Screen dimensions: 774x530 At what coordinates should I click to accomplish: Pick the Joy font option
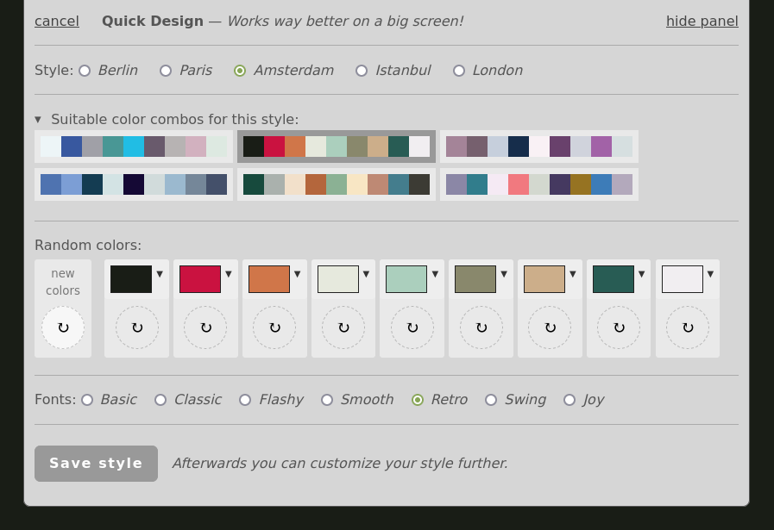(569, 400)
